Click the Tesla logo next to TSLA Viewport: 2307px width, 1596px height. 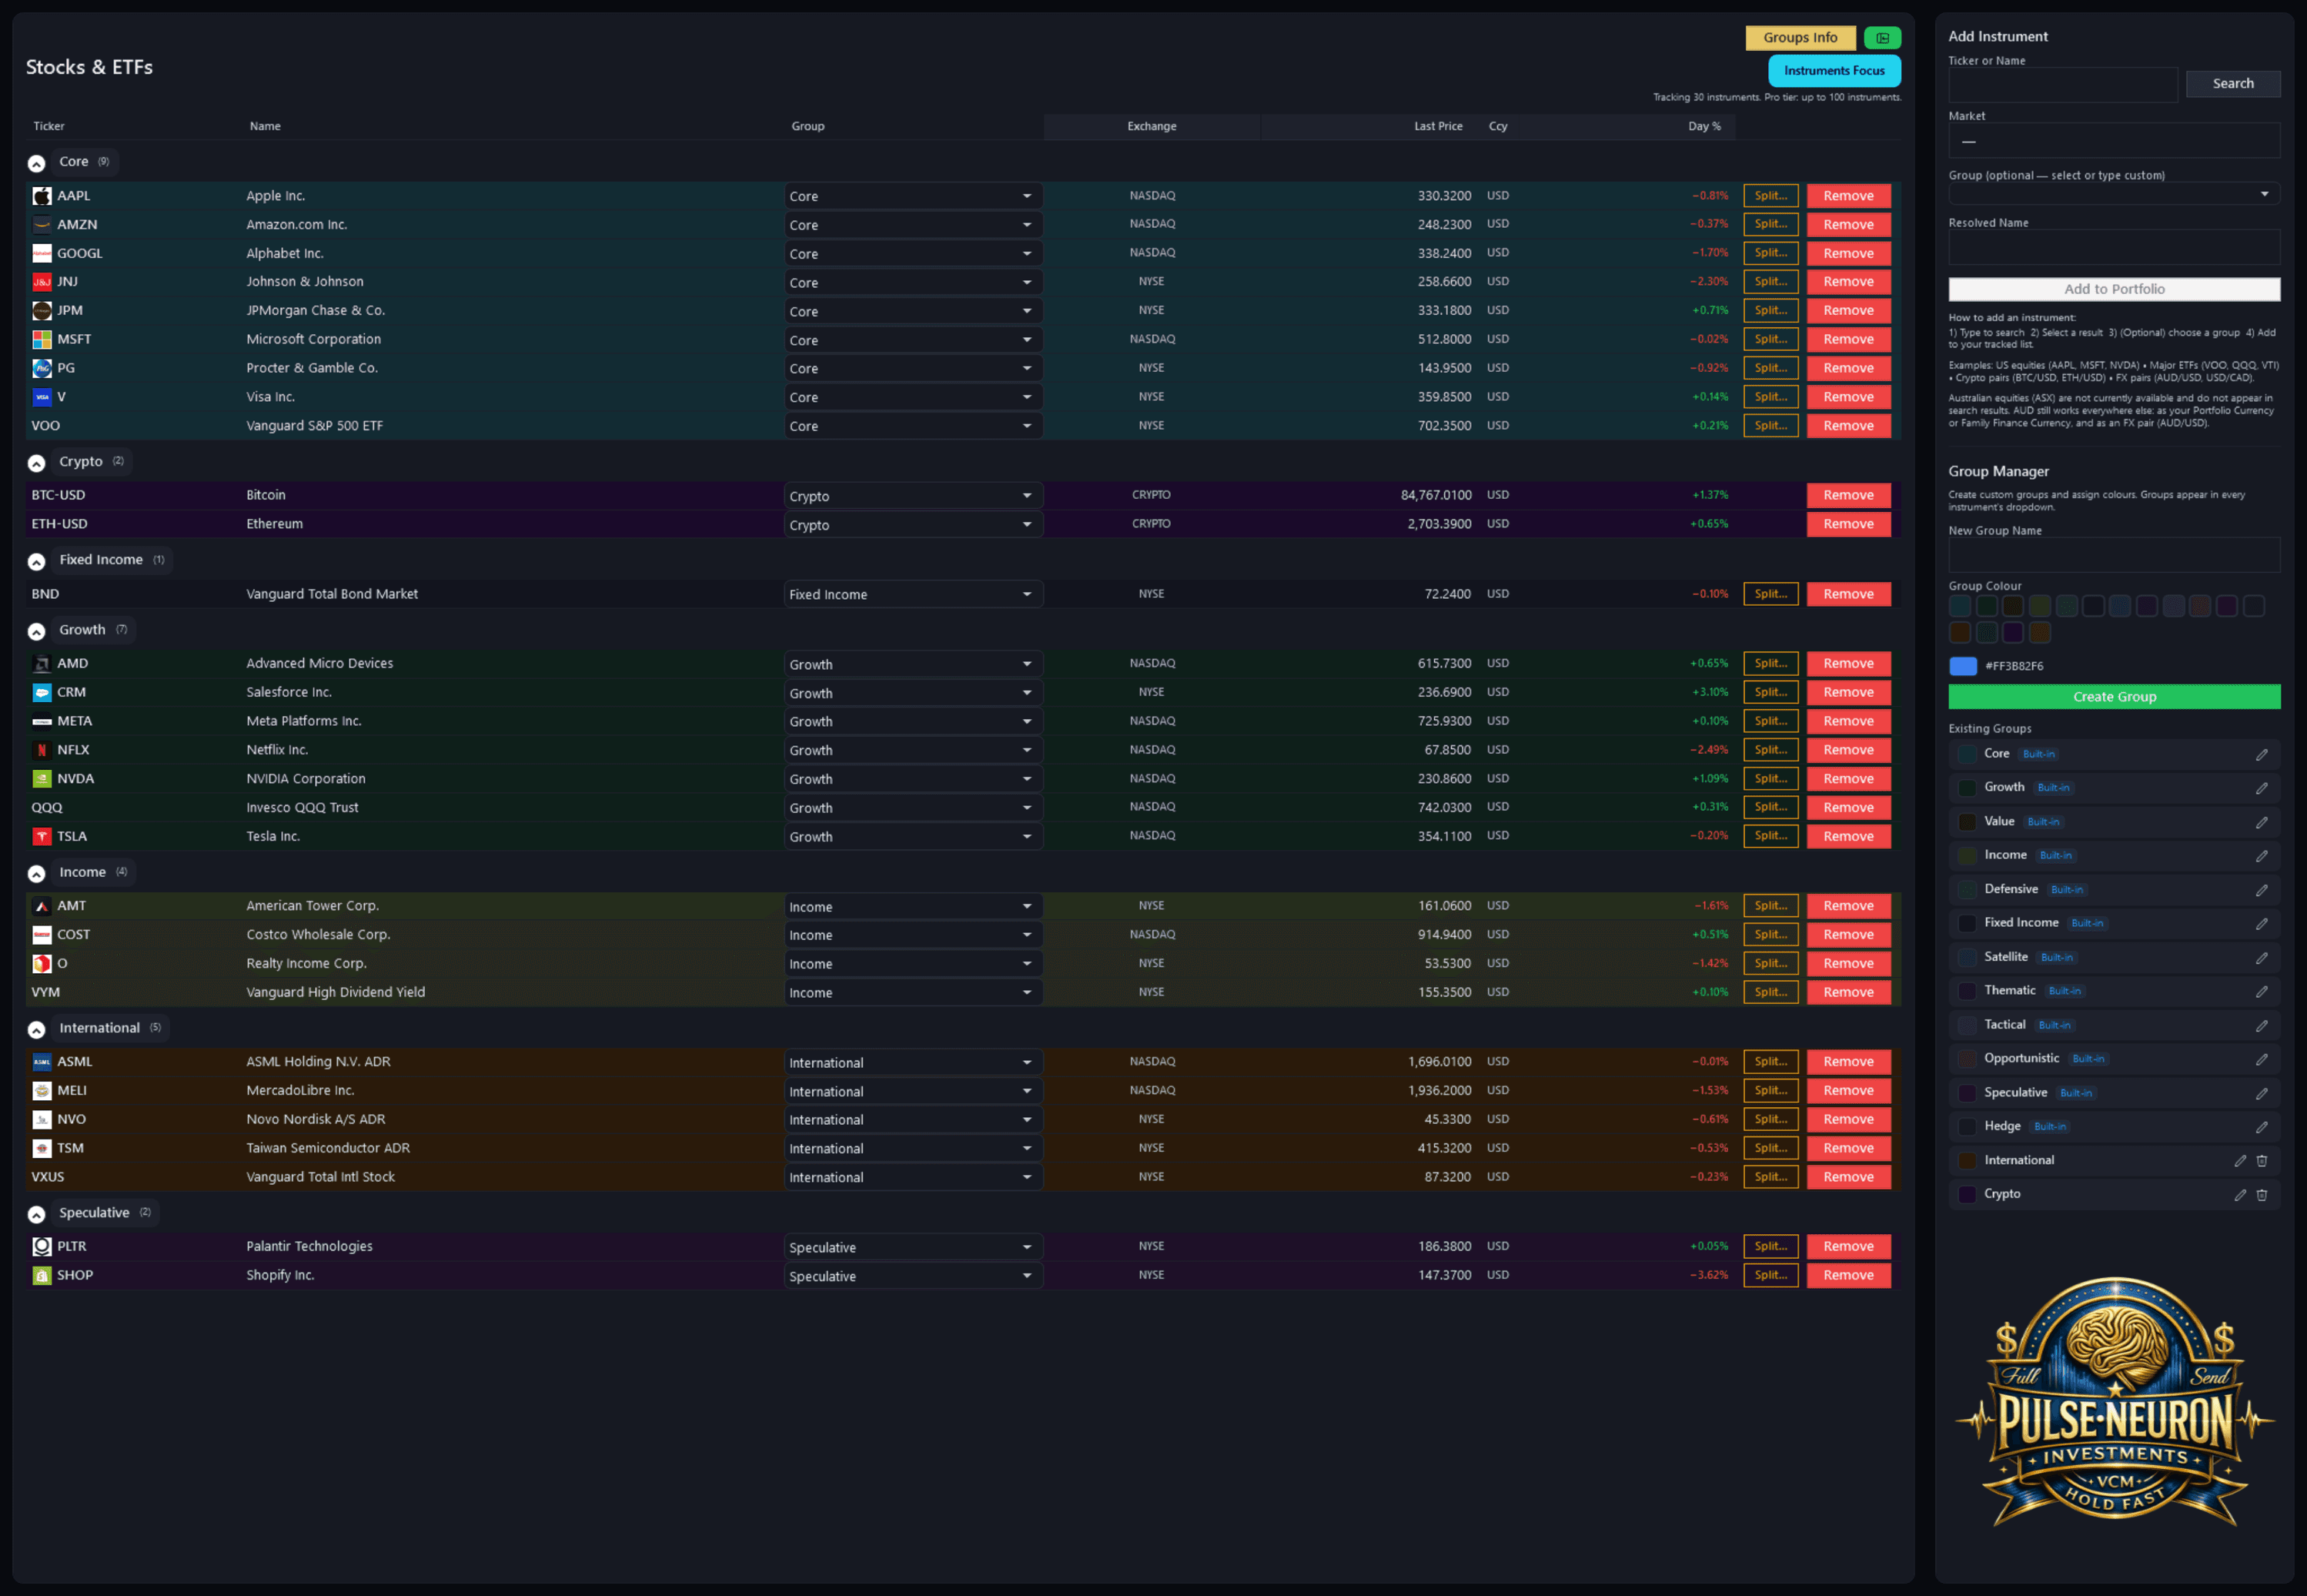coord(42,837)
